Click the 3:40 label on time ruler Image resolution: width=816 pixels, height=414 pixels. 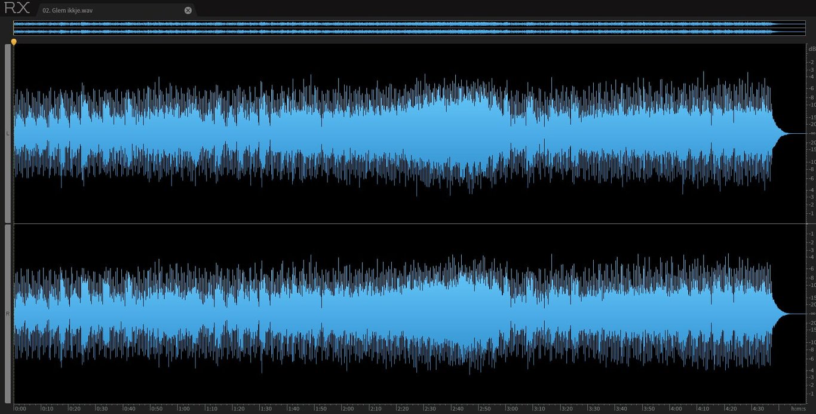pyautogui.click(x=622, y=409)
